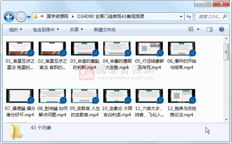Image resolution: width=232 pixels, height=144 pixels.
Task: Toggle the preview pane
Action: [x=210, y=29]
